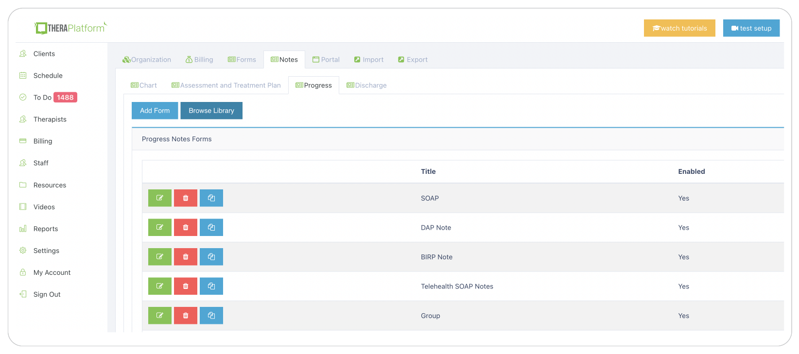Click the TheraPlatform logo
The image size is (799, 354).
70,28
